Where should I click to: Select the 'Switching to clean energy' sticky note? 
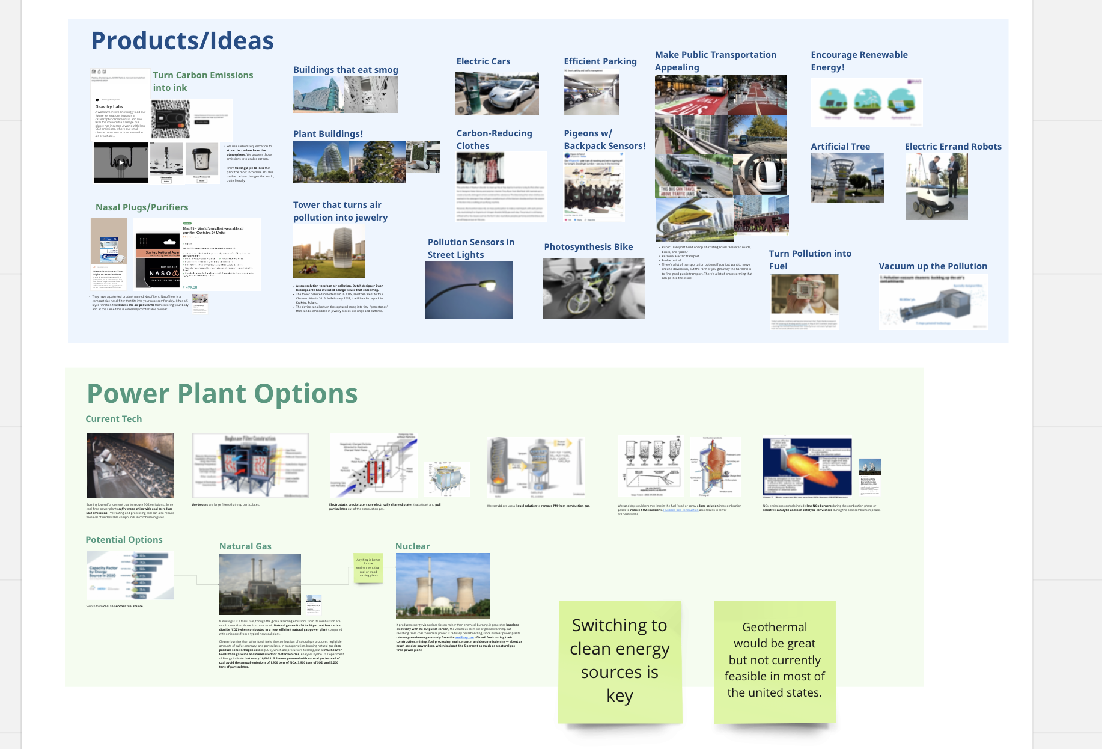619,661
